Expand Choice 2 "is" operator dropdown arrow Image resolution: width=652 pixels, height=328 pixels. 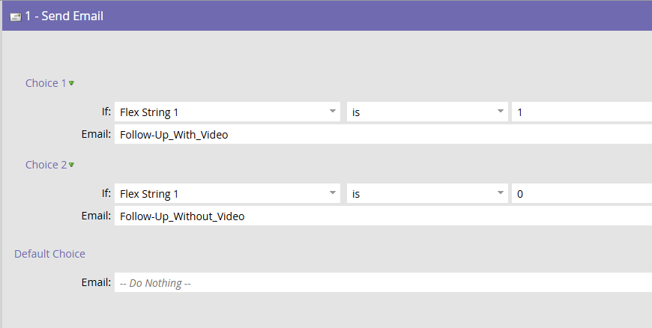501,194
